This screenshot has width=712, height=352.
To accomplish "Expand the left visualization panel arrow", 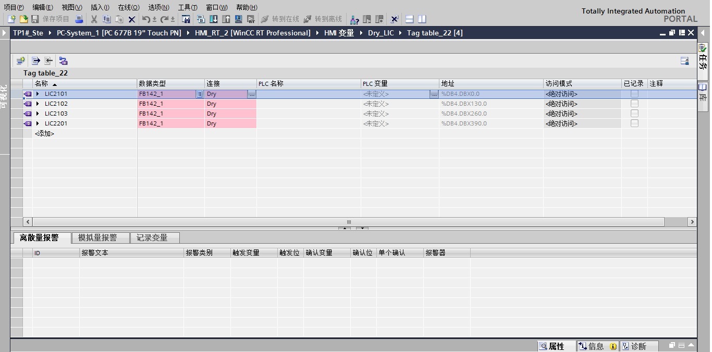I will click(5, 33).
